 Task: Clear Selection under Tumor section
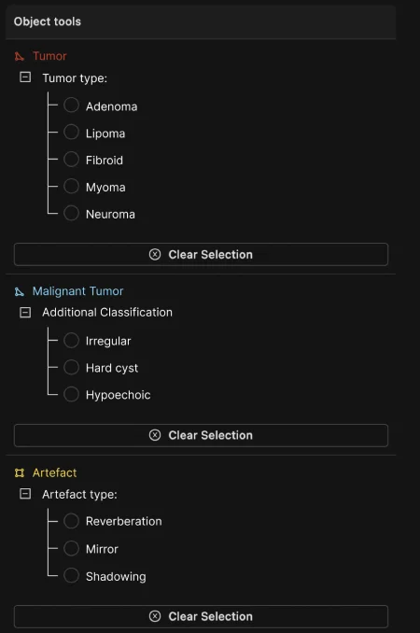(x=201, y=254)
